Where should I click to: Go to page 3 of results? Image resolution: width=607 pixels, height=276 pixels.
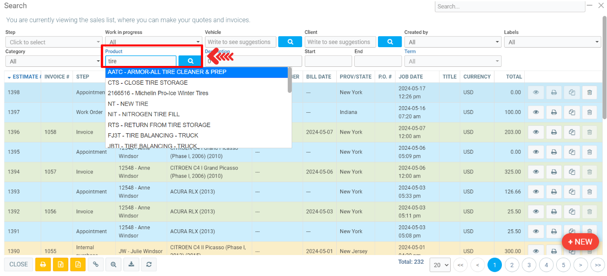529,265
